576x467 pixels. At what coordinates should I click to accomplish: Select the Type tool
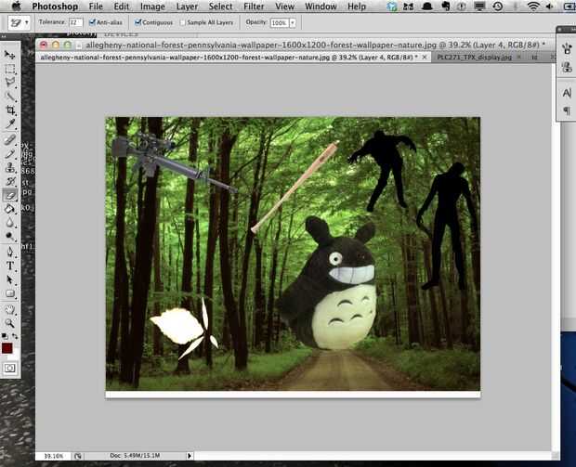point(10,266)
